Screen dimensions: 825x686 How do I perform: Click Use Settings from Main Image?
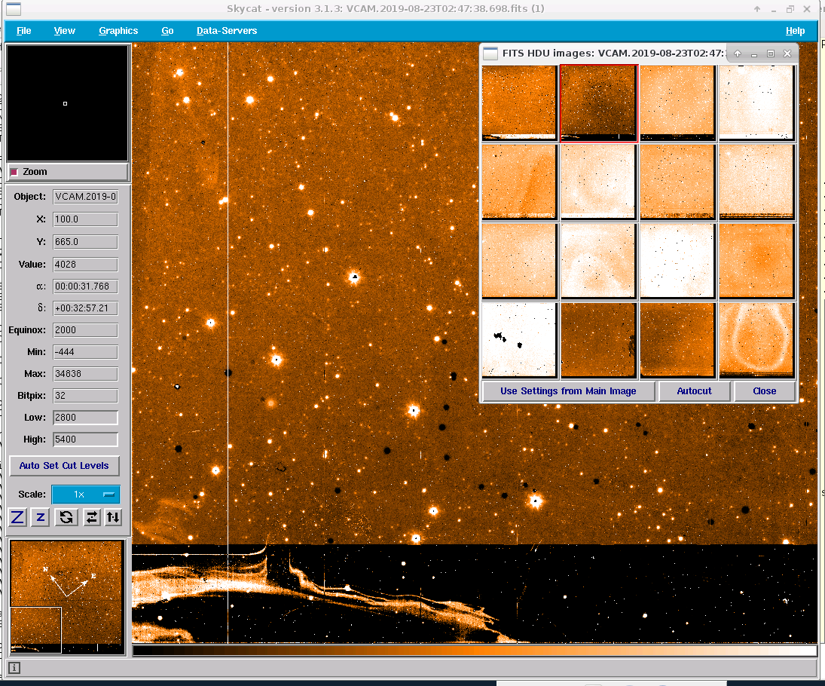point(568,391)
